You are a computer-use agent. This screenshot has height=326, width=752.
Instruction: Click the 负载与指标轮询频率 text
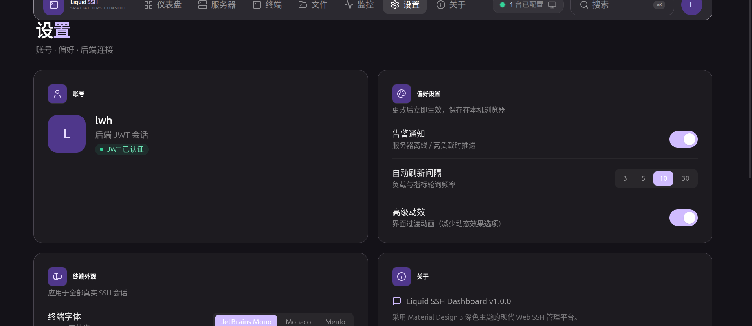[x=424, y=185]
